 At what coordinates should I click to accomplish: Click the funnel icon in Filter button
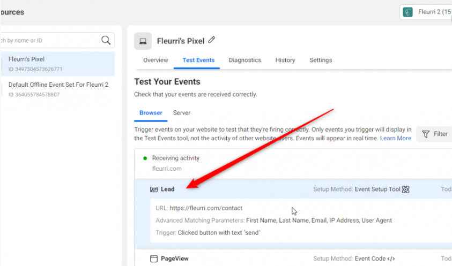[x=426, y=134]
